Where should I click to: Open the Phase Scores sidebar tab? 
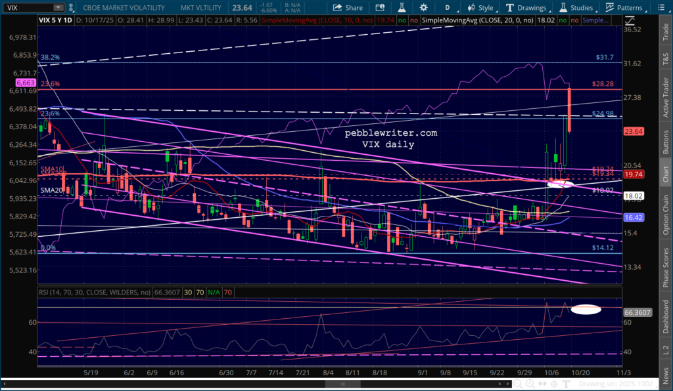click(x=666, y=267)
